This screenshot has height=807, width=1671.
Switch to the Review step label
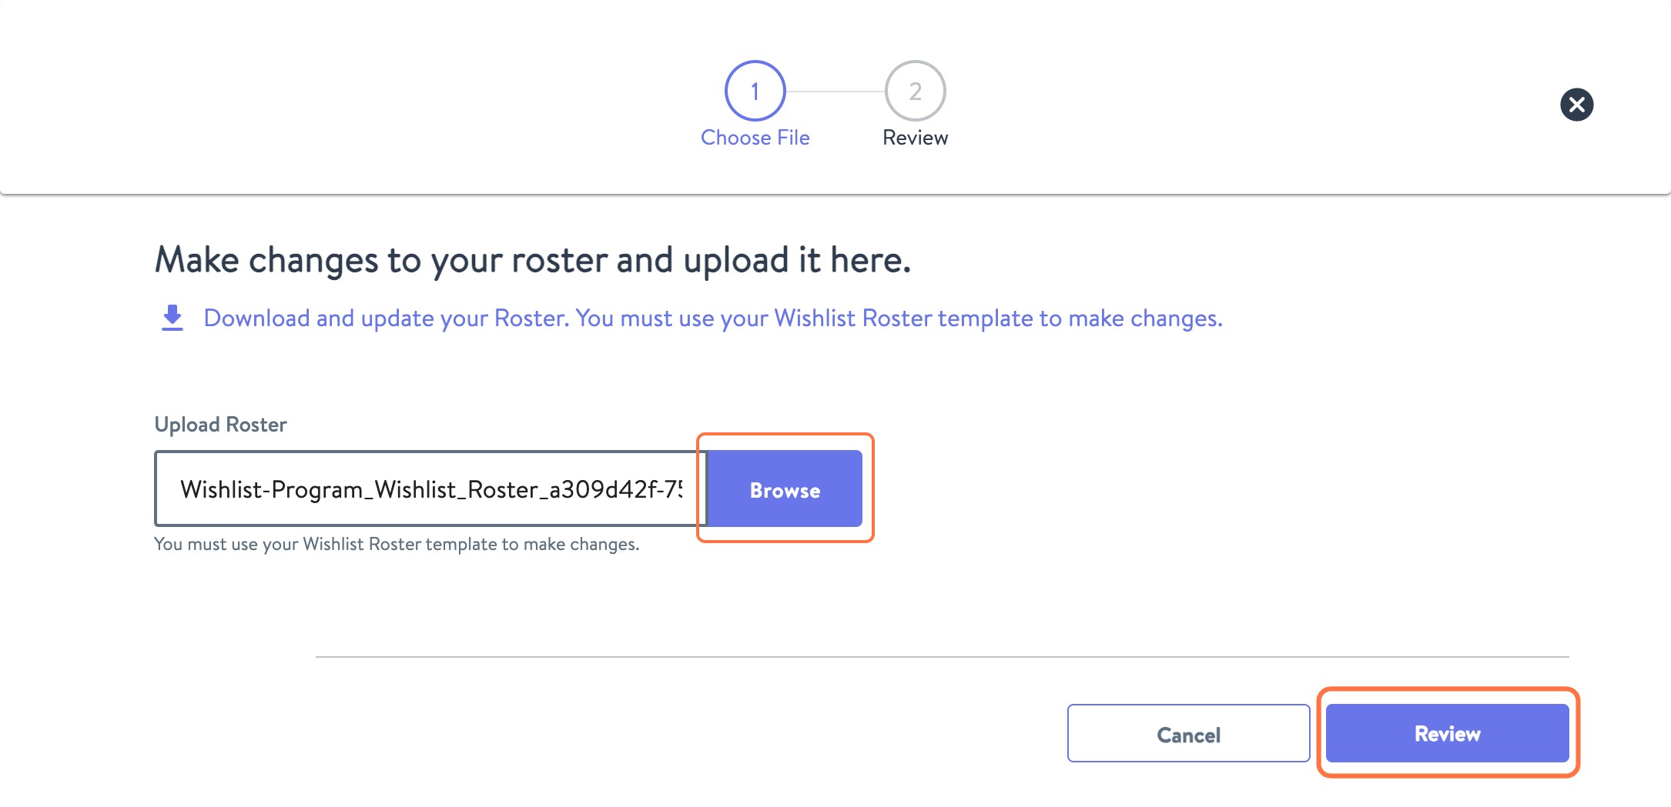point(915,138)
